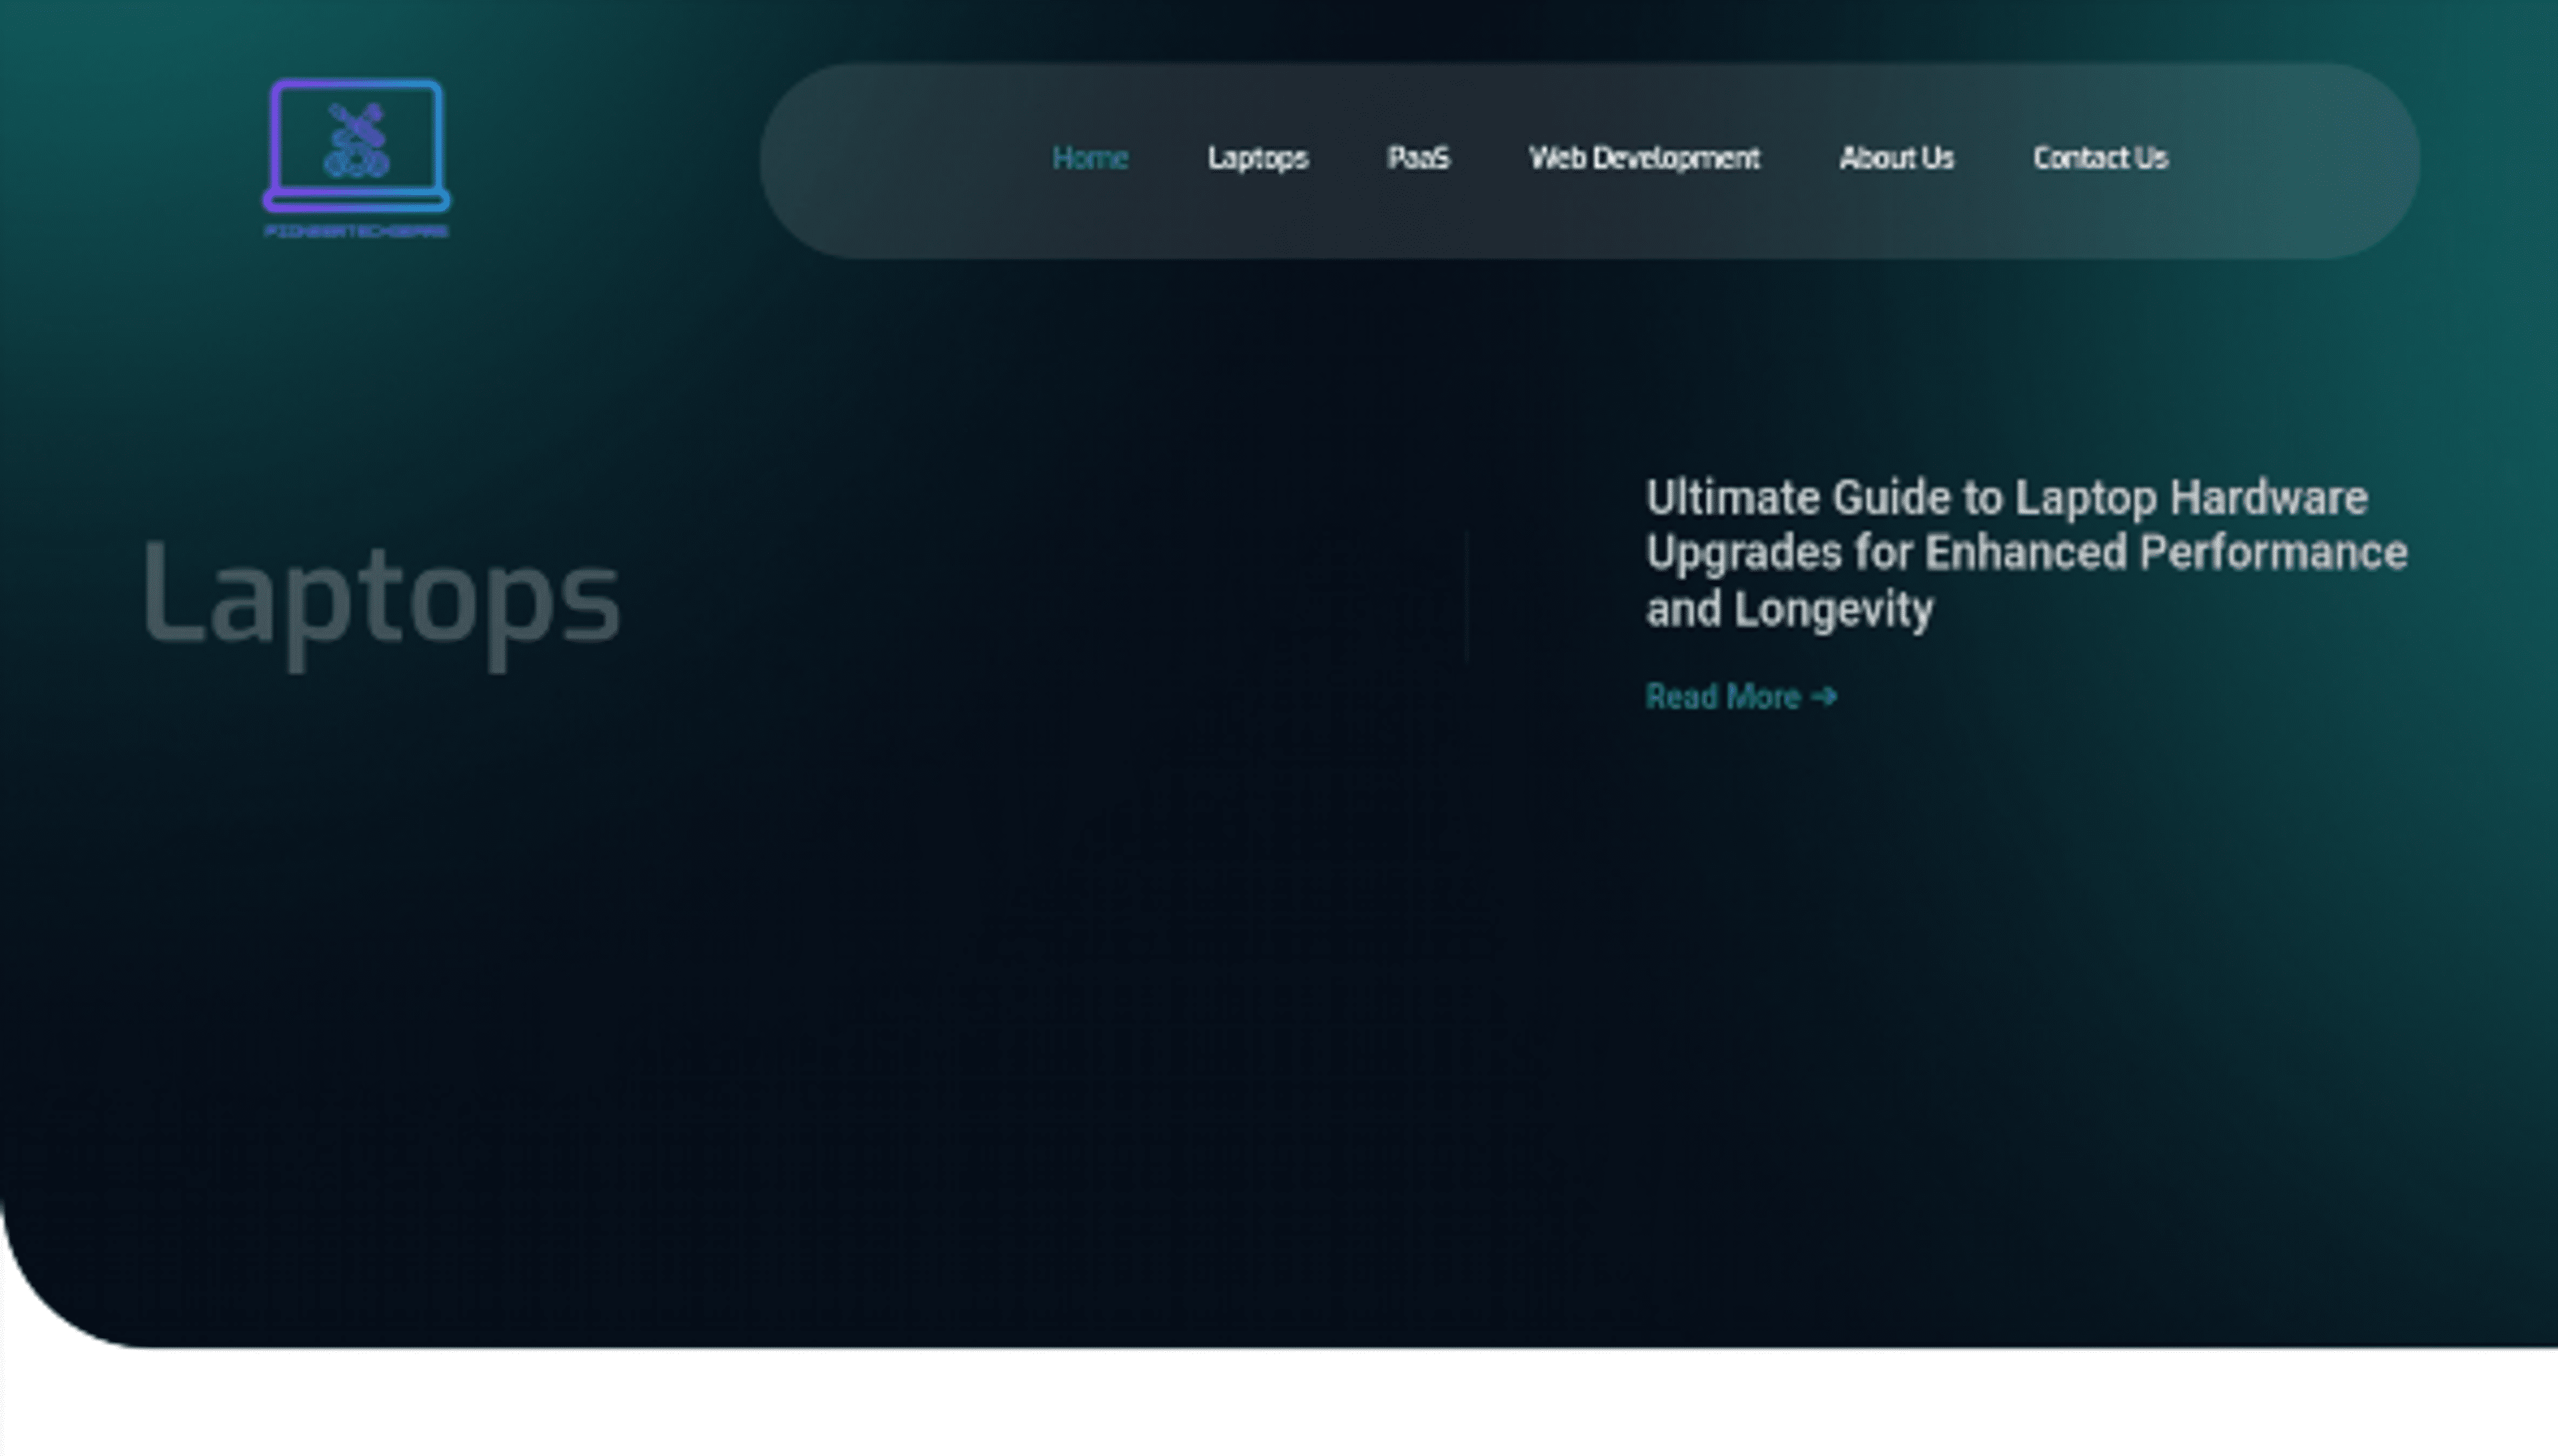Viewport: 2558px width, 1456px height.
Task: Click empty space in rounded navigation pill
Action: point(900,160)
